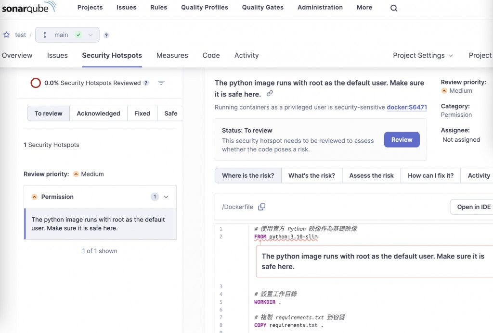Select the To review status filter
Screen dimensions: 493x333
tap(48, 113)
